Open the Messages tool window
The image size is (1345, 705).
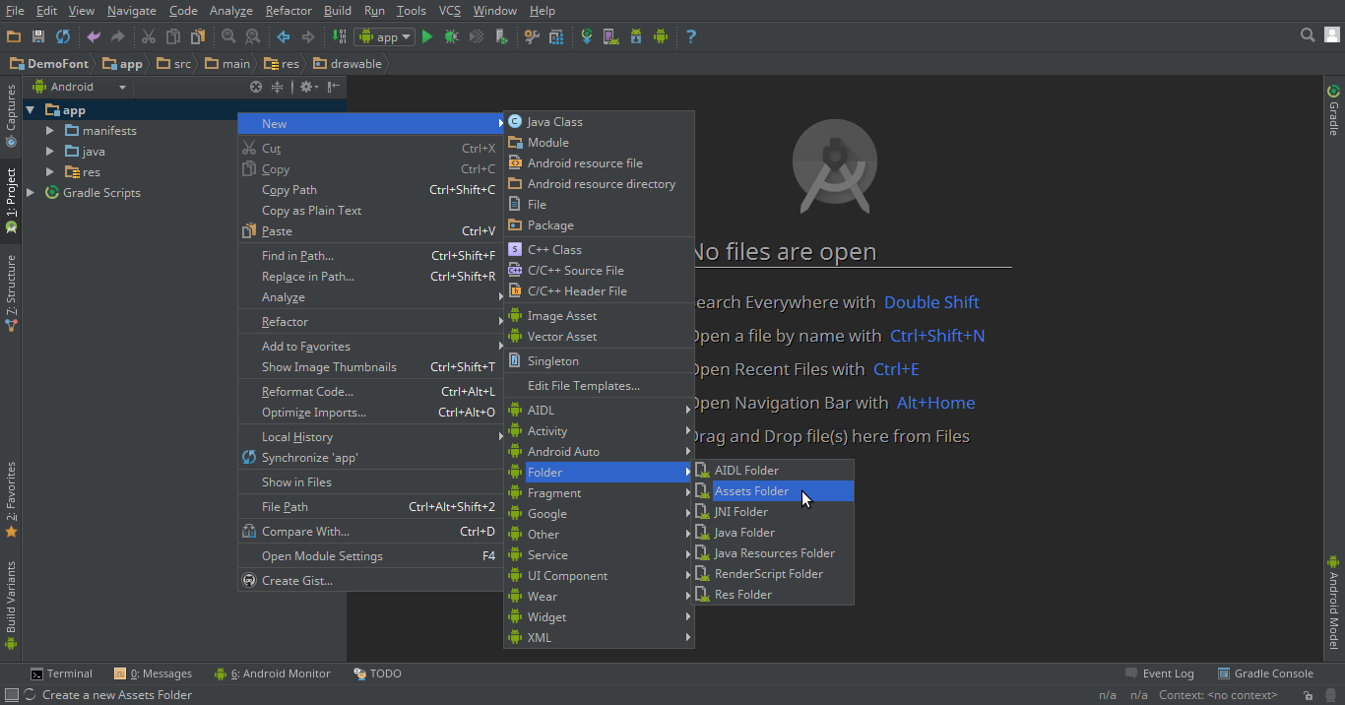154,673
